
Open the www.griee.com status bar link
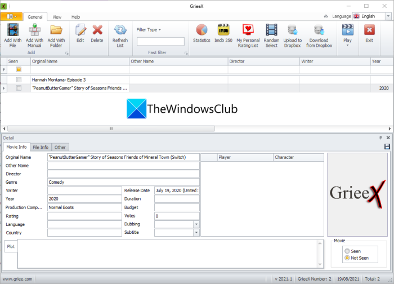pos(17,279)
